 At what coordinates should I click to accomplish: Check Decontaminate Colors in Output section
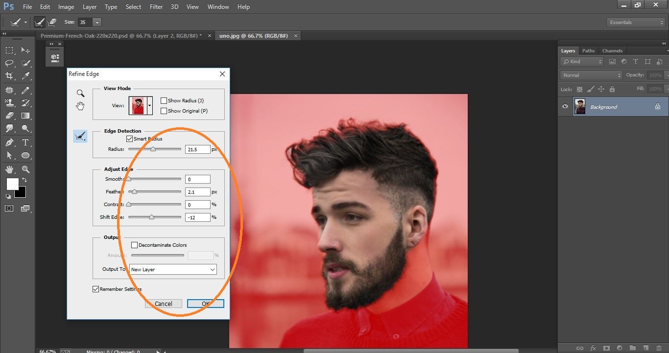(x=134, y=245)
